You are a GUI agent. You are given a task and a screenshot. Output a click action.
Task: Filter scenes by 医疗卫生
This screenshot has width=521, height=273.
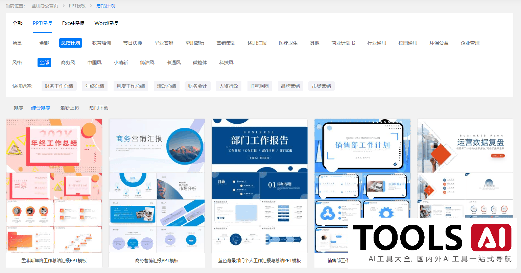click(x=288, y=43)
